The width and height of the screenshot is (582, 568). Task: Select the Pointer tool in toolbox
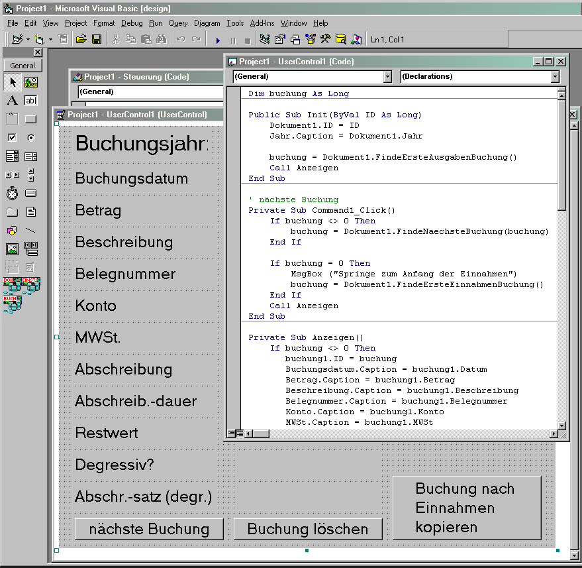click(13, 82)
